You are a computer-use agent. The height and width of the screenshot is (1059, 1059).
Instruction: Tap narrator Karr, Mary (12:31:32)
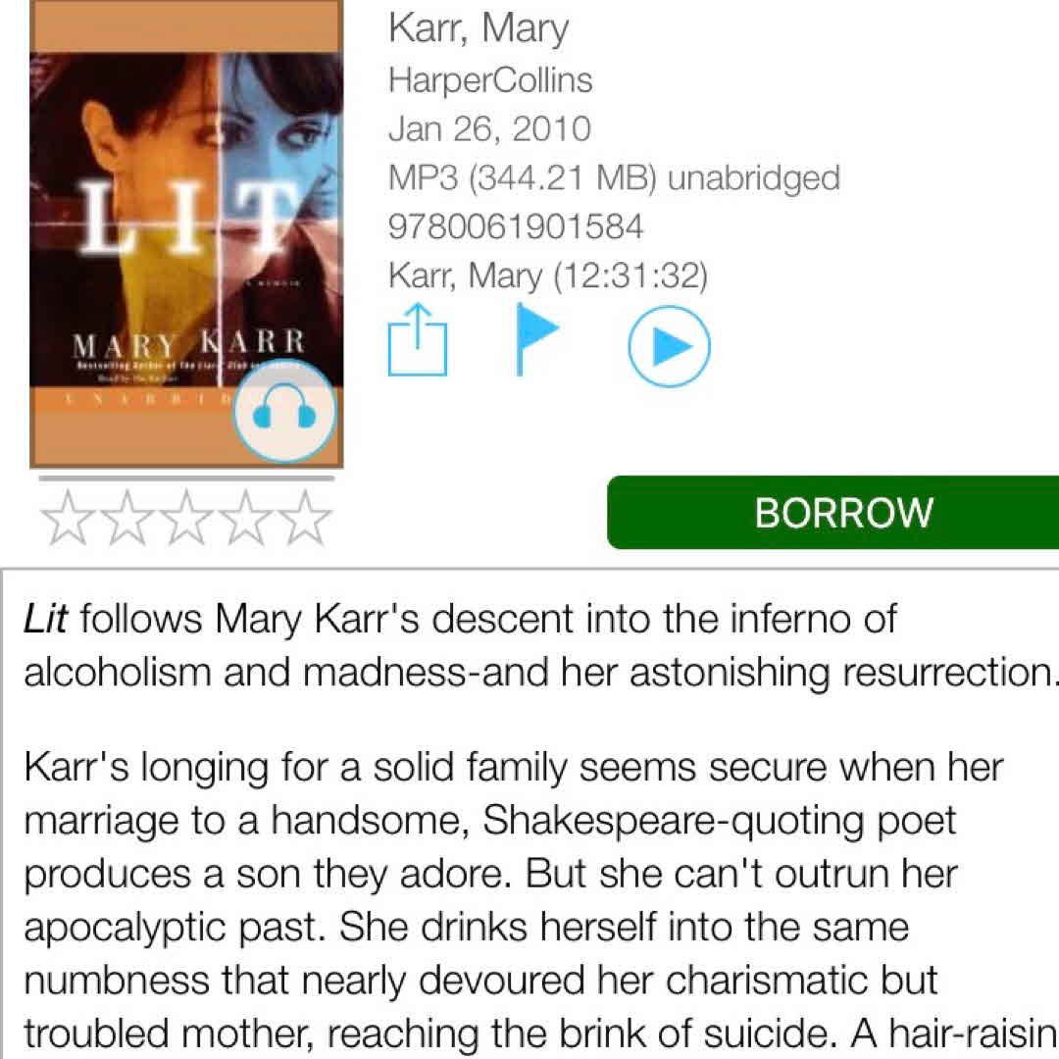pos(548,276)
